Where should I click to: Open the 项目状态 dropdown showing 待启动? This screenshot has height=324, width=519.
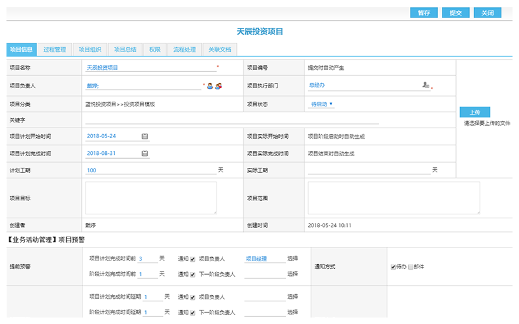point(322,104)
